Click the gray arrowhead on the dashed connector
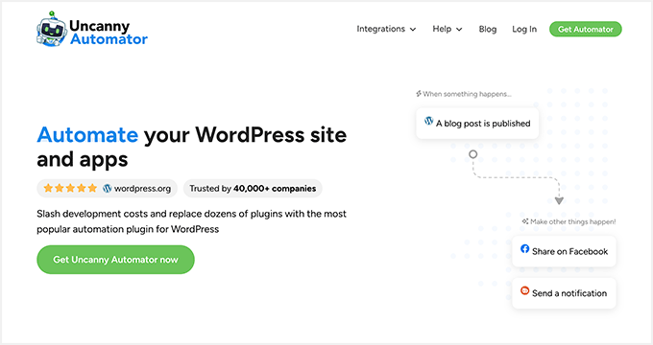 click(559, 200)
